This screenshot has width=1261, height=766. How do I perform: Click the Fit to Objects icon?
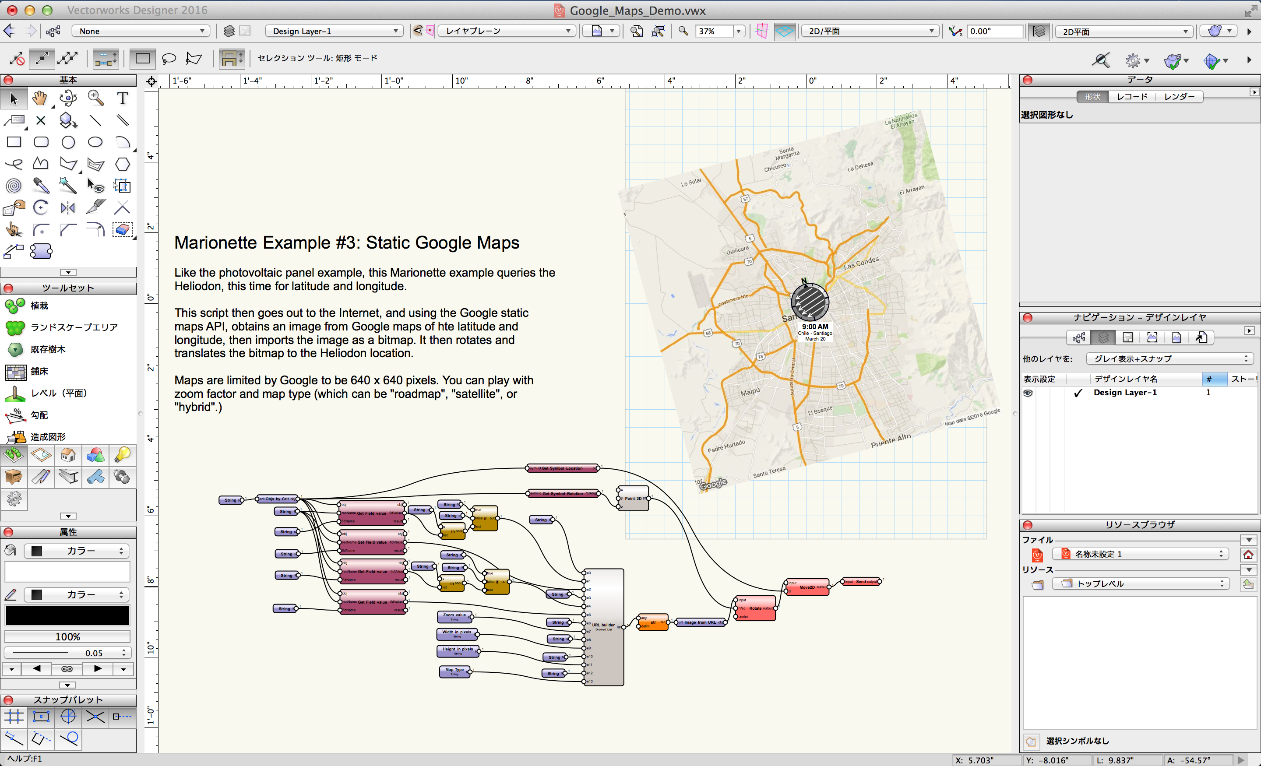[x=658, y=31]
